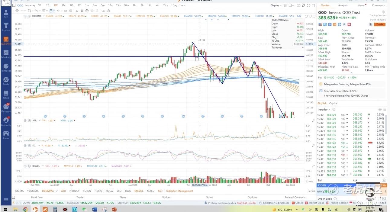
Task: Toggle the ATR indicator
Action: tap(63, 191)
